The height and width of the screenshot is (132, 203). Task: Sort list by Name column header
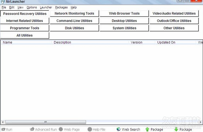point(26,42)
